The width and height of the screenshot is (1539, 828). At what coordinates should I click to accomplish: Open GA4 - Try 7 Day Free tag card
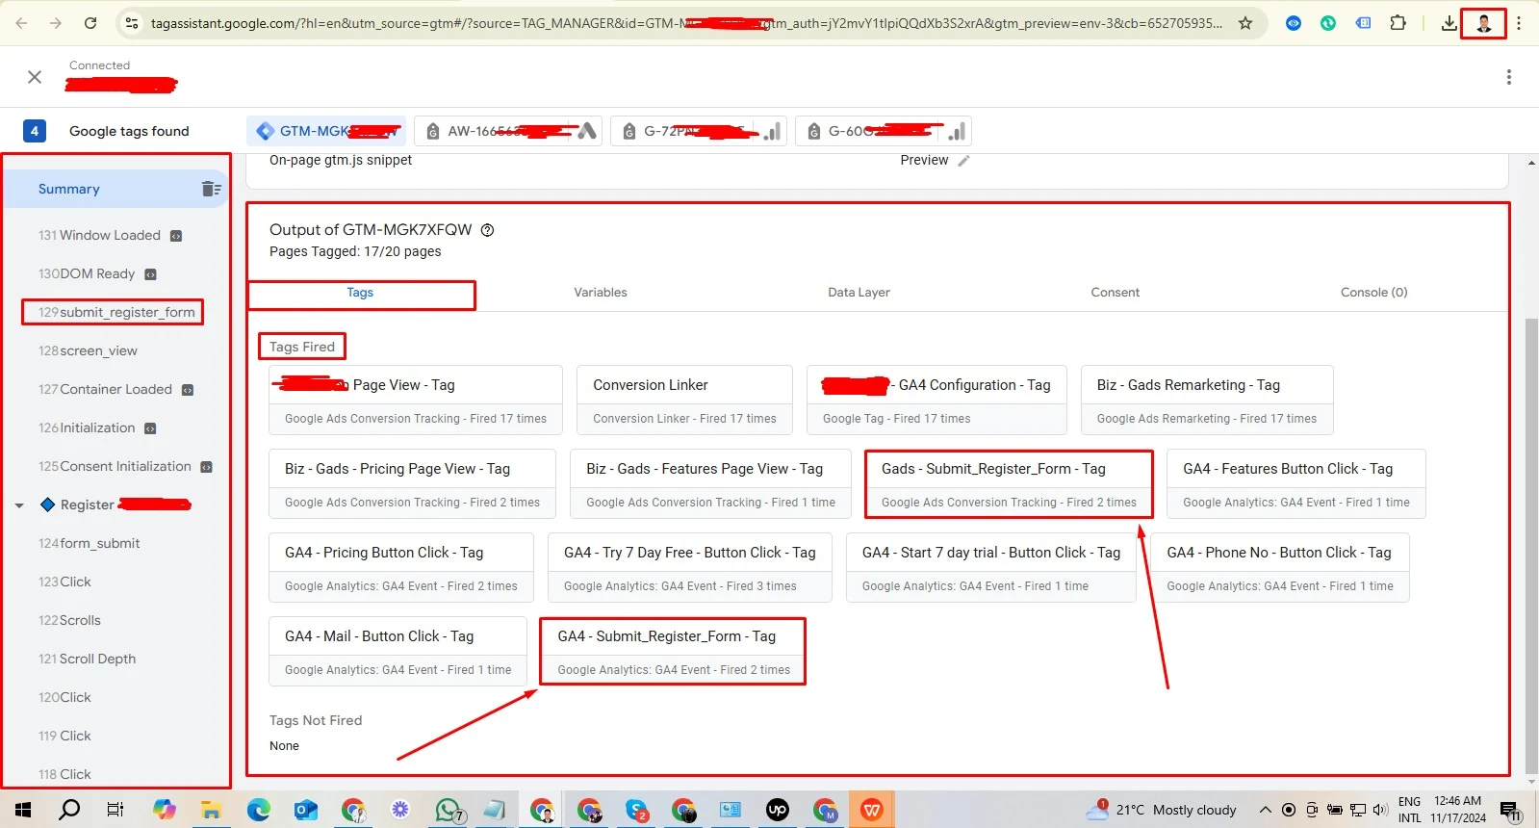click(x=690, y=568)
